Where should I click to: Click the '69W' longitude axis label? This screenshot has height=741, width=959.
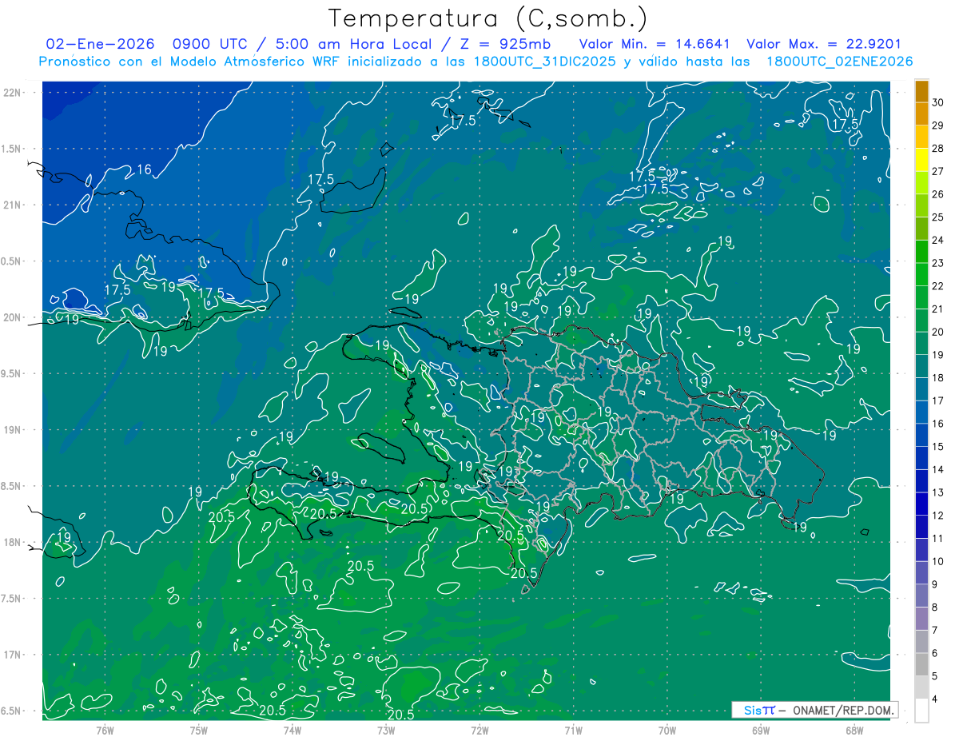pos(761,731)
